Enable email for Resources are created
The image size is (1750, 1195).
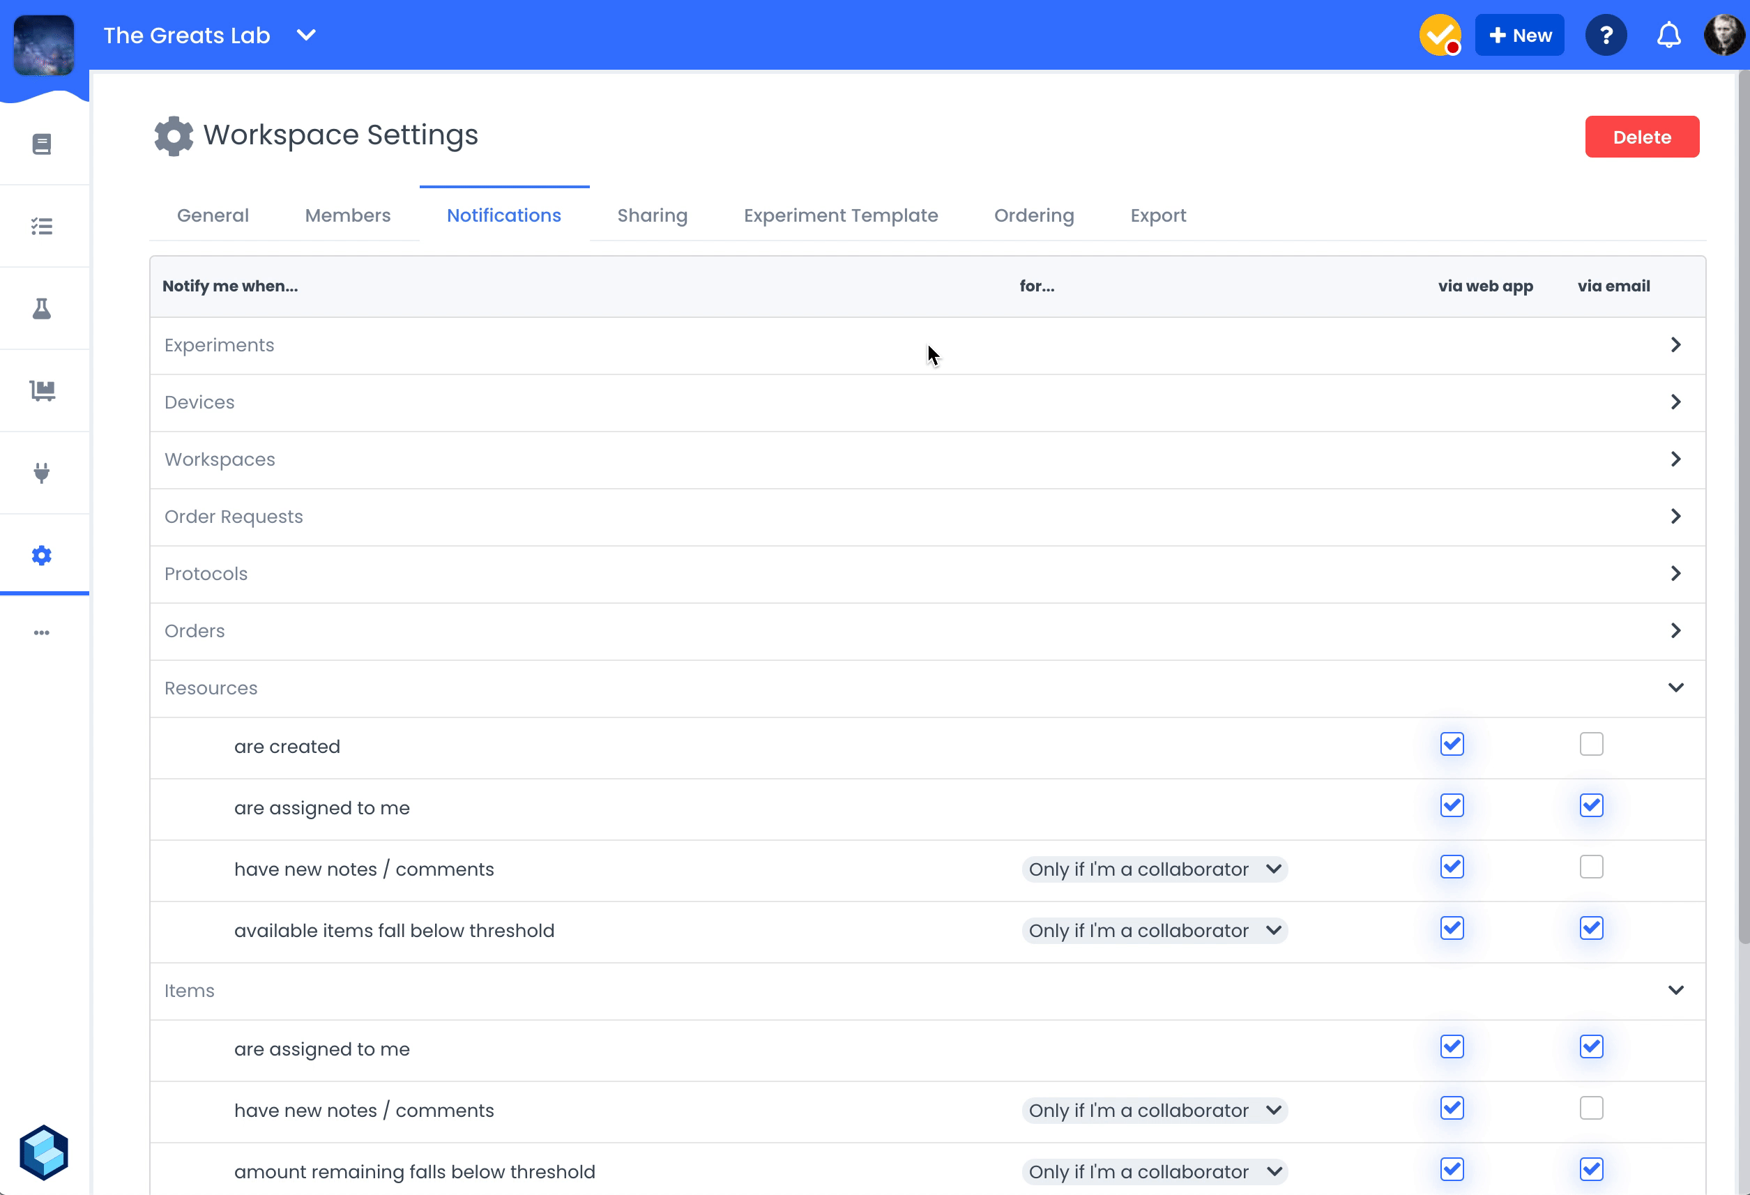1591,744
